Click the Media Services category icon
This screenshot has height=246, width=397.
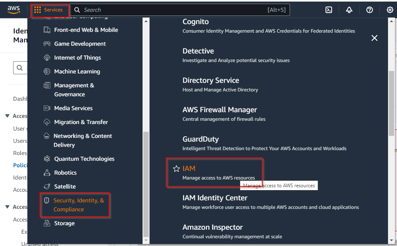(x=47, y=108)
